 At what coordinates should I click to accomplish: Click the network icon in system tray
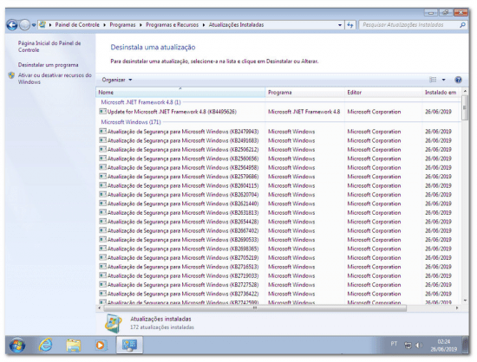pos(408,345)
